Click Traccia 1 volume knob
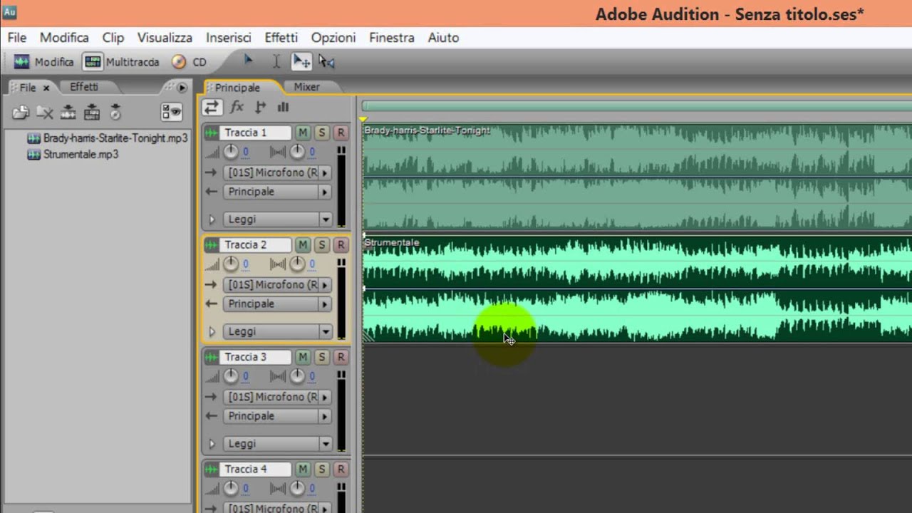The image size is (912, 513). [x=231, y=152]
